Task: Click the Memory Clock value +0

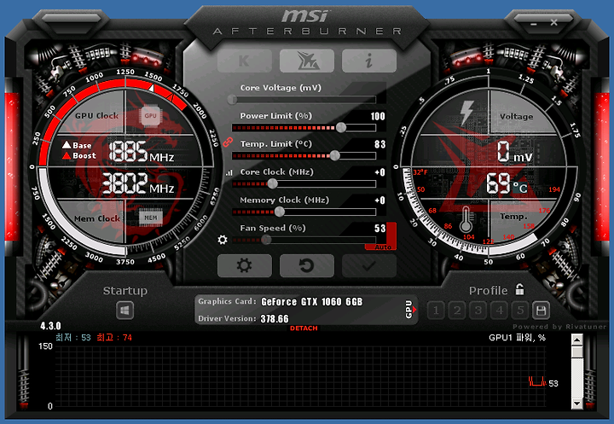Action: point(379,200)
